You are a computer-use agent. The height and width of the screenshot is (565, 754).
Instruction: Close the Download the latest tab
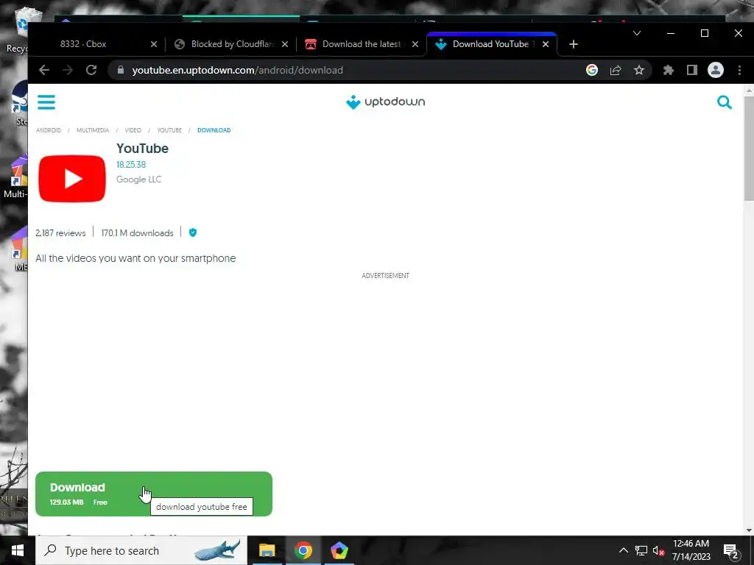tap(415, 44)
